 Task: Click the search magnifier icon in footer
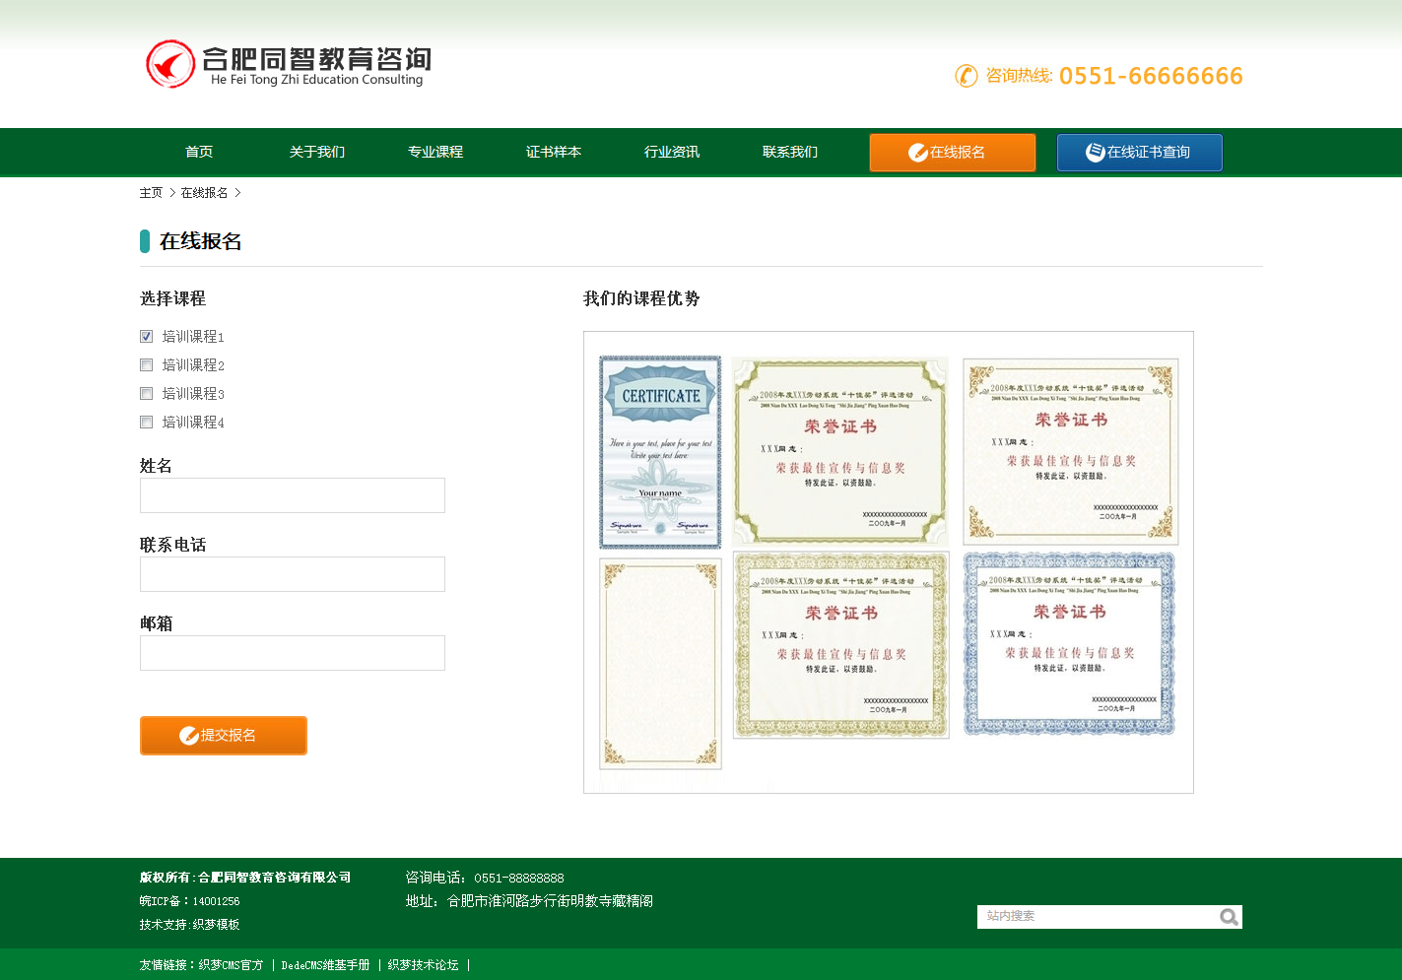(1228, 917)
